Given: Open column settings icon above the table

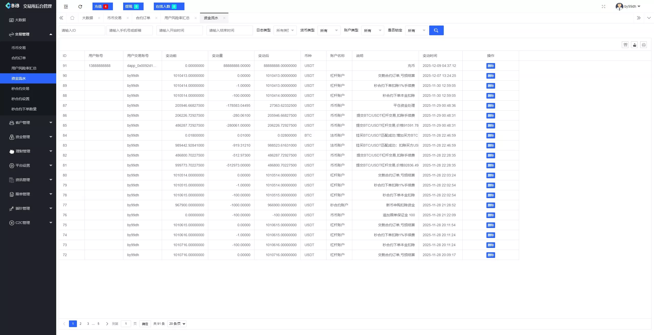Looking at the screenshot, I should [625, 45].
